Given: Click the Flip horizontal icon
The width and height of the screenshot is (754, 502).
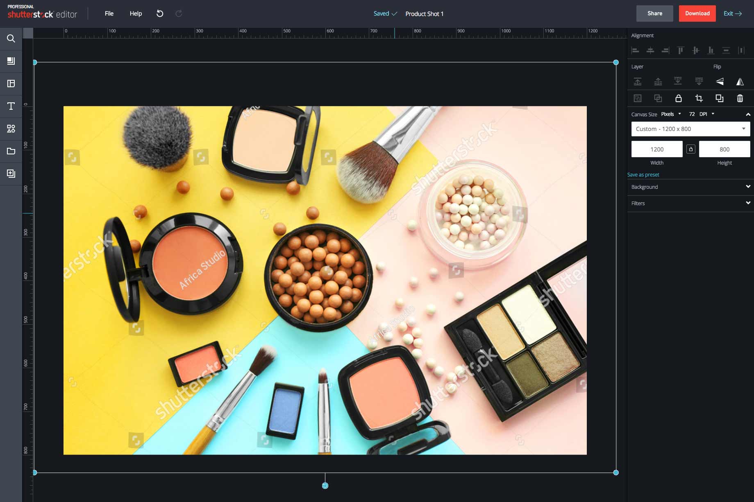Looking at the screenshot, I should [x=740, y=81].
